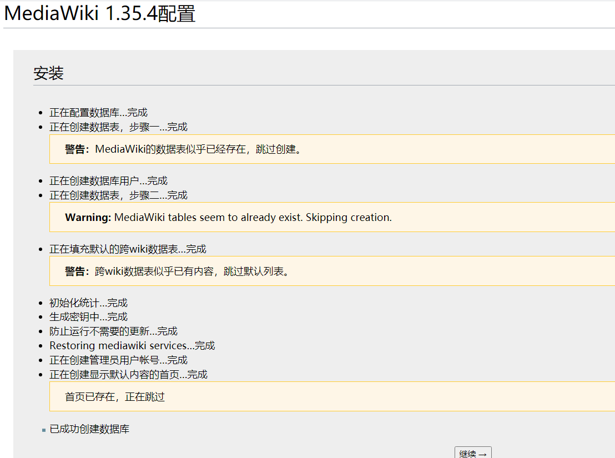Select the 正在配置数据库...完成 list item
The height and width of the screenshot is (458, 615).
point(98,112)
